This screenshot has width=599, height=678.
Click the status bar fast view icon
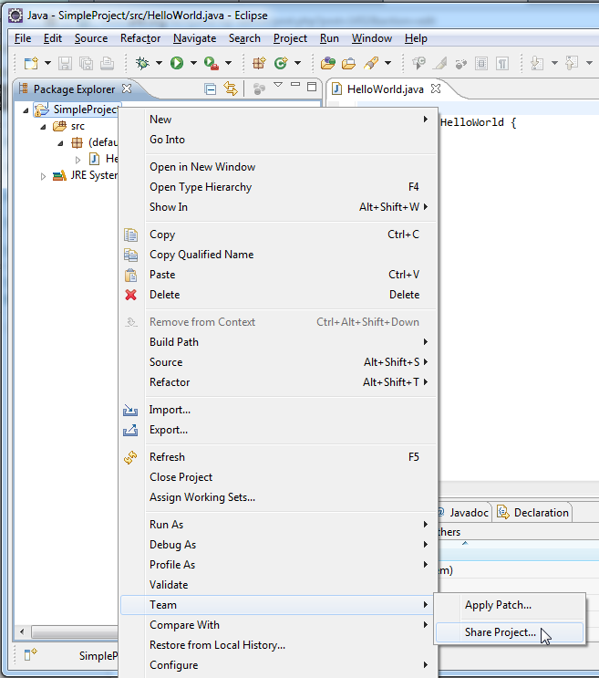[30, 655]
